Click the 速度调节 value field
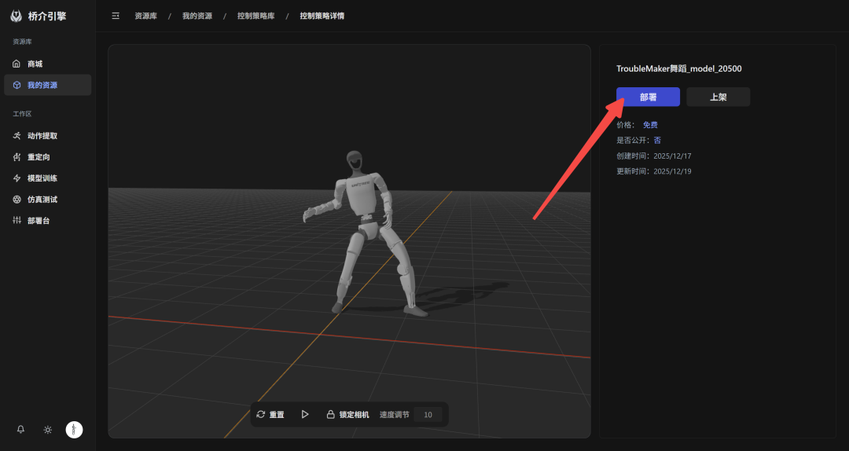Image resolution: width=849 pixels, height=451 pixels. pos(428,415)
